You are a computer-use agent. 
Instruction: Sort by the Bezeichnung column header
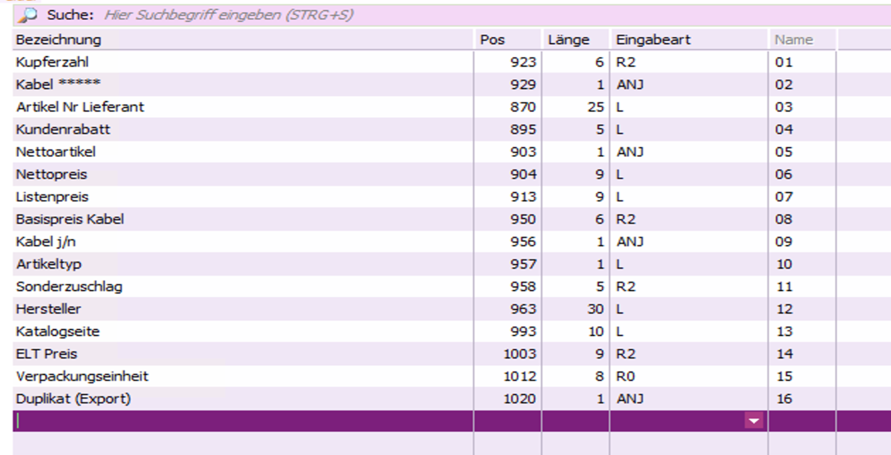[x=58, y=40]
